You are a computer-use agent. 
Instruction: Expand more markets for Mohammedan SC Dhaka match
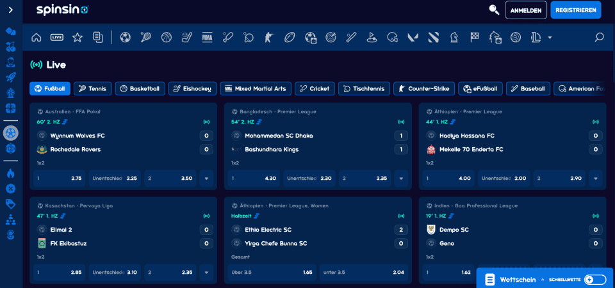[x=401, y=178]
